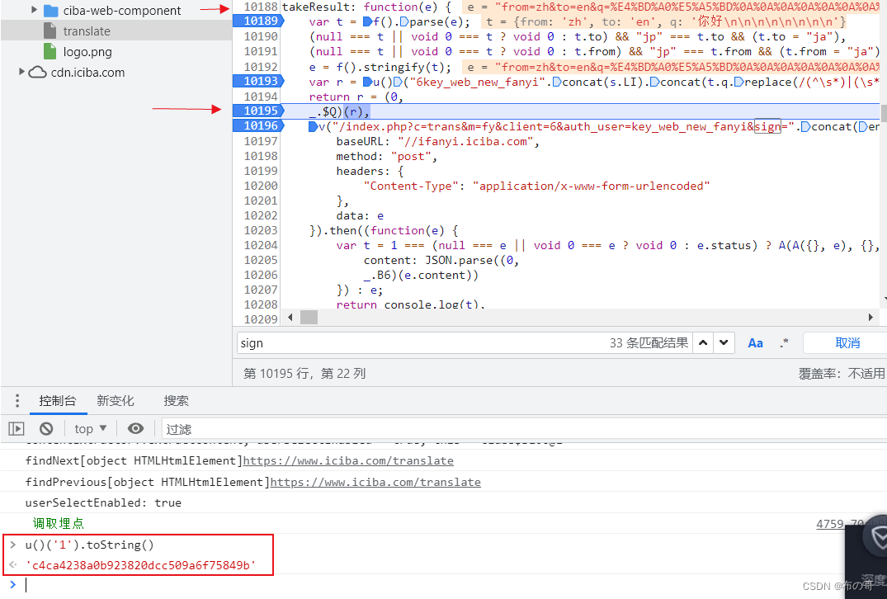The height and width of the screenshot is (599, 887).
Task: Open the findPrevious iciba.com/translate link
Action: pyautogui.click(x=375, y=482)
